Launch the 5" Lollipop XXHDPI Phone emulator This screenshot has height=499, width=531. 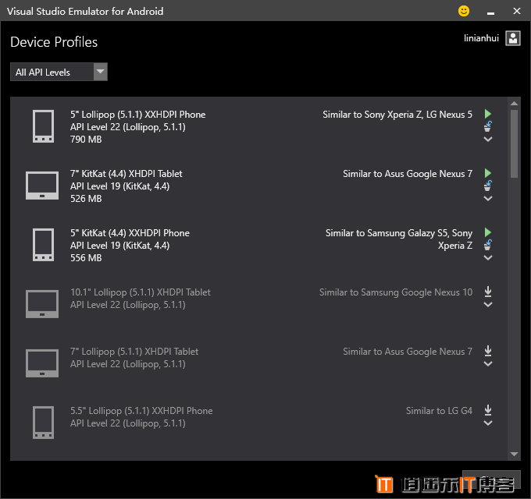(x=487, y=114)
